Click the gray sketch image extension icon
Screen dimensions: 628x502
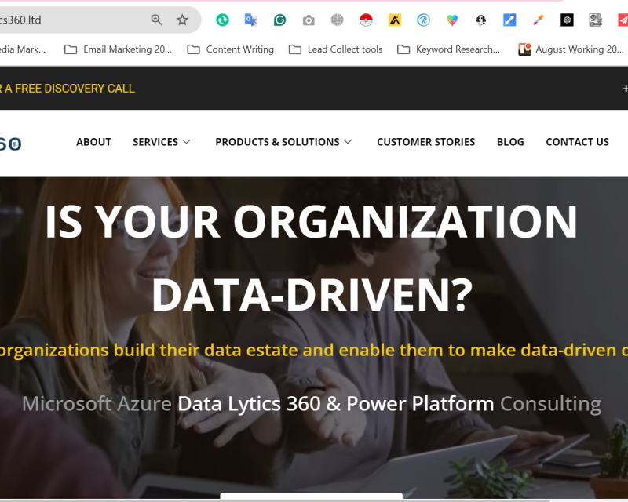coord(596,20)
